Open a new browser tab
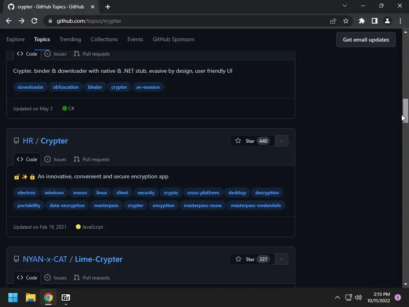409x307 pixels. pos(108,7)
